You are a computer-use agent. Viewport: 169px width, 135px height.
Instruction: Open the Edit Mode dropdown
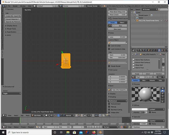[x=38, y=115]
